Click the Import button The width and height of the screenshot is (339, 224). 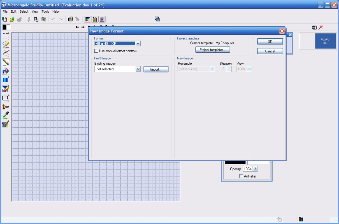click(156, 69)
